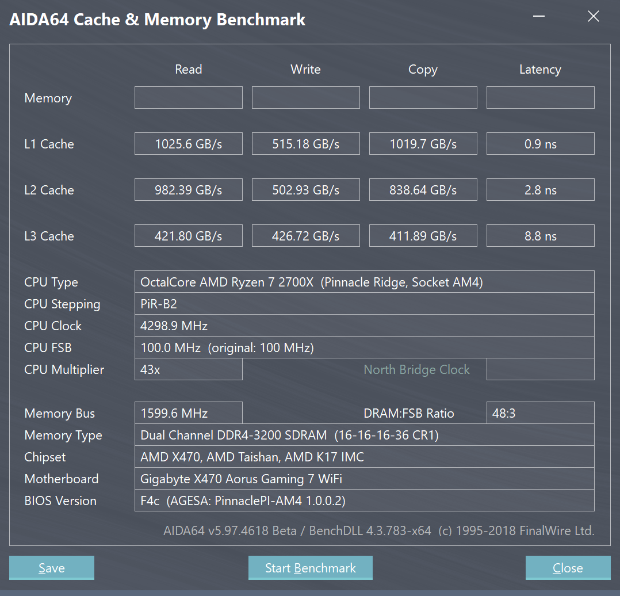Image resolution: width=620 pixels, height=596 pixels.
Task: Click the L2 Cache latency 2.8 ns
Action: [x=541, y=190]
